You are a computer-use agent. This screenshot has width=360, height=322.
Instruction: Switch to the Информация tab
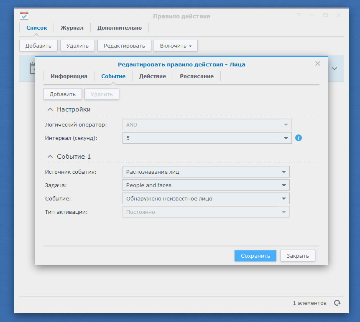[x=69, y=76]
